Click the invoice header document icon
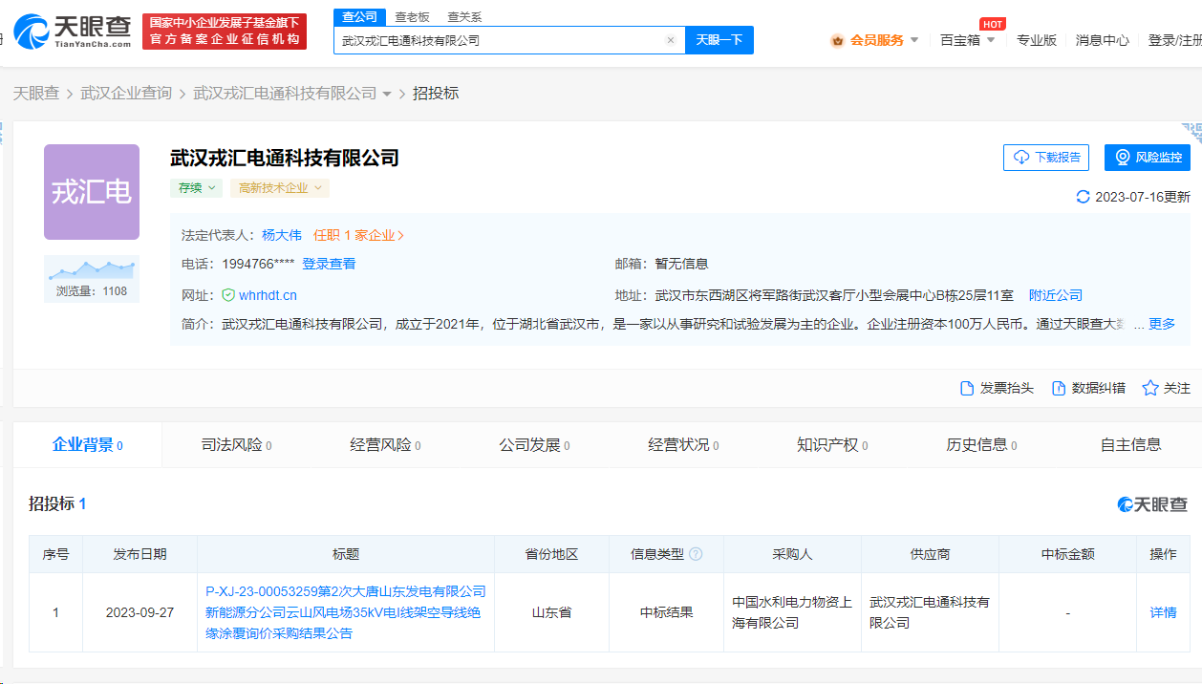This screenshot has width=1202, height=684. 967,388
